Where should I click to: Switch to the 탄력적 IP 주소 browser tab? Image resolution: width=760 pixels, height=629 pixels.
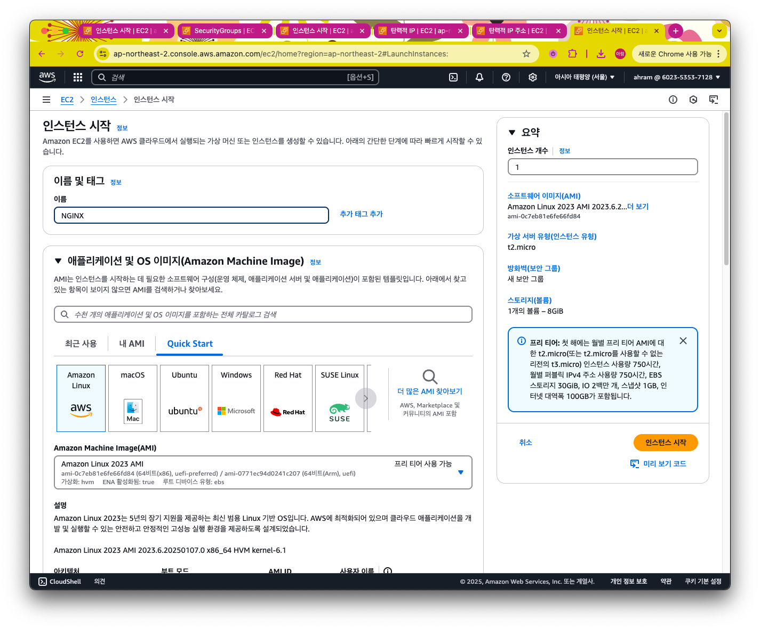point(519,31)
